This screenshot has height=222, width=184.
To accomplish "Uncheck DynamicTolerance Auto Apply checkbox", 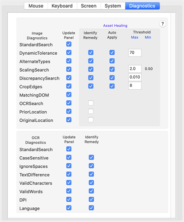I will tap(112, 53).
